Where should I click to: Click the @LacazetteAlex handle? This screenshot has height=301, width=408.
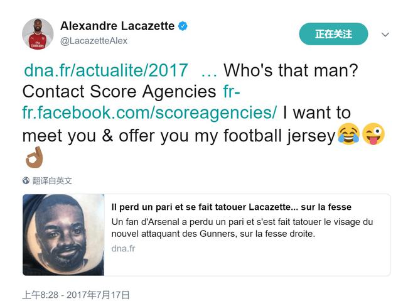[x=94, y=41]
